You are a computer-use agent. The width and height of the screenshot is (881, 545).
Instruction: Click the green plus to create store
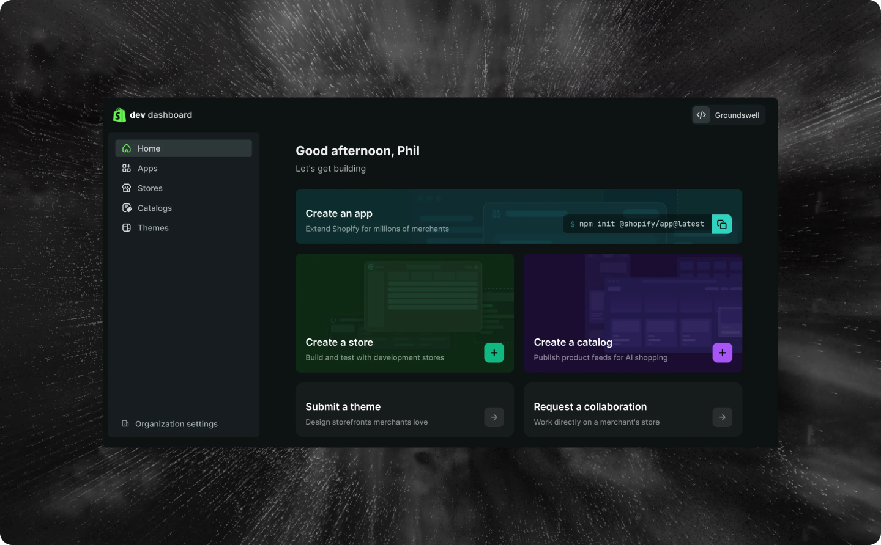(x=494, y=353)
